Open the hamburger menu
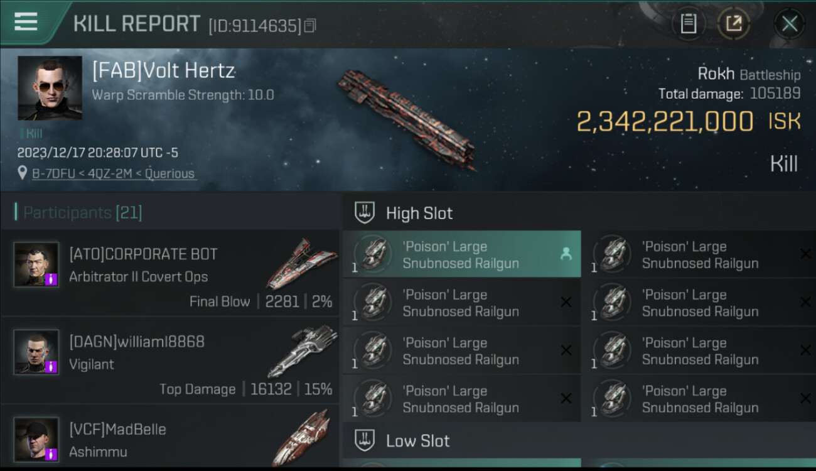 click(x=25, y=22)
